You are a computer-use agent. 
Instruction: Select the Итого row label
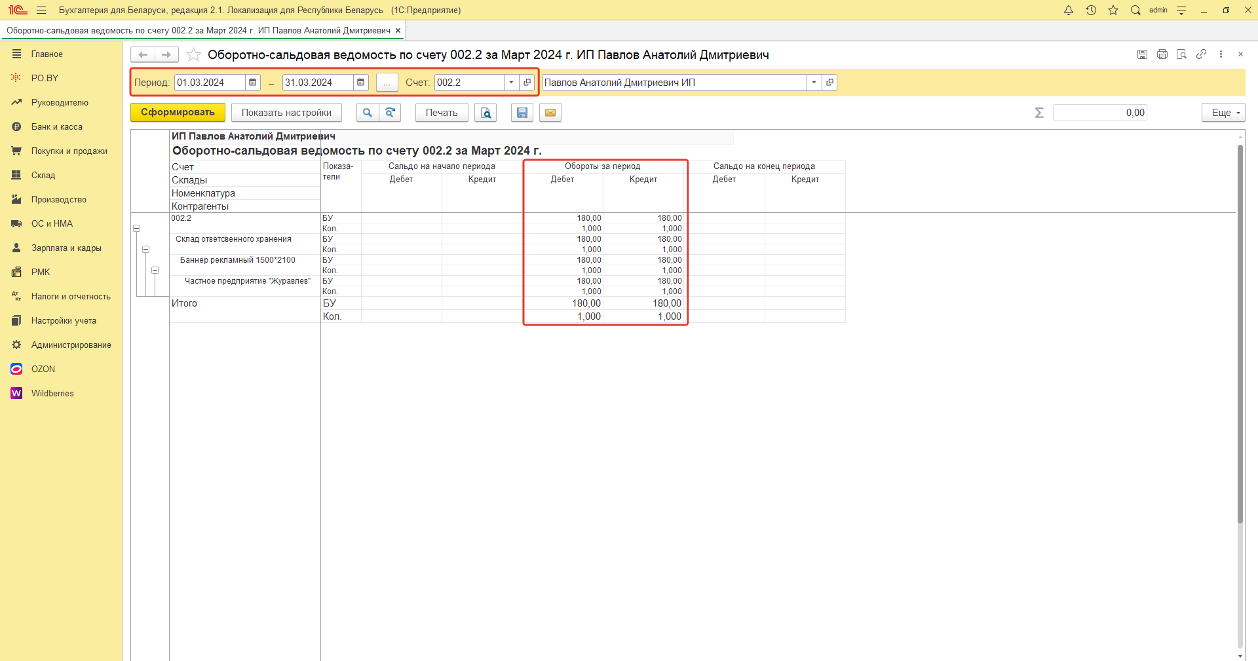(x=184, y=303)
